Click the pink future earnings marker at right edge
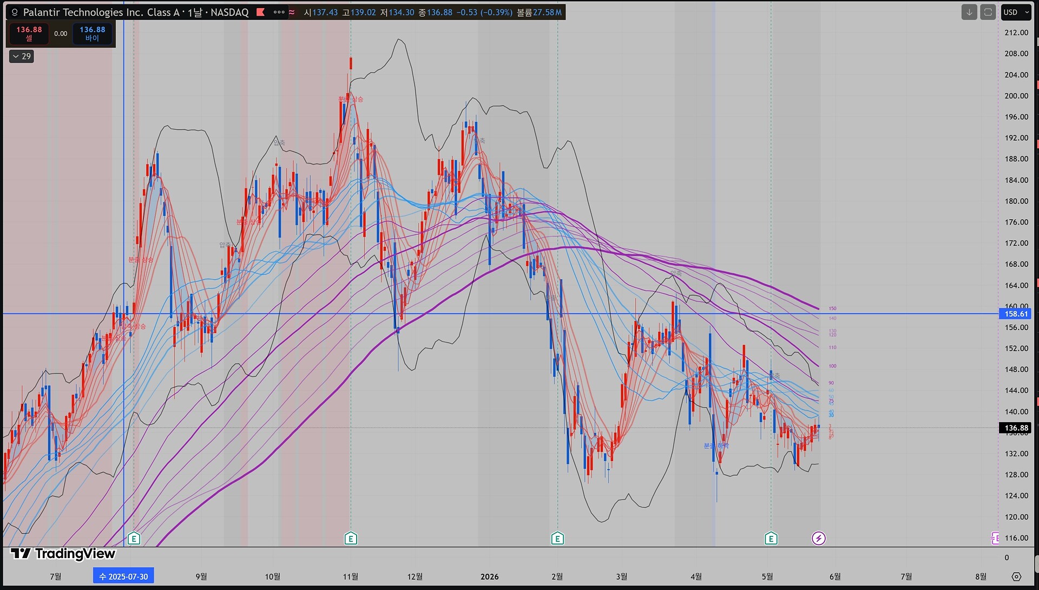The image size is (1039, 590). point(995,538)
